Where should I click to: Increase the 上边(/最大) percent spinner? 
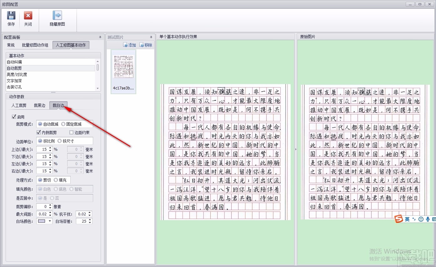tap(50, 148)
